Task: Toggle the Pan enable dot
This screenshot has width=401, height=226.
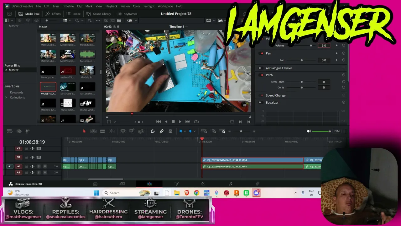Action: tap(262, 53)
